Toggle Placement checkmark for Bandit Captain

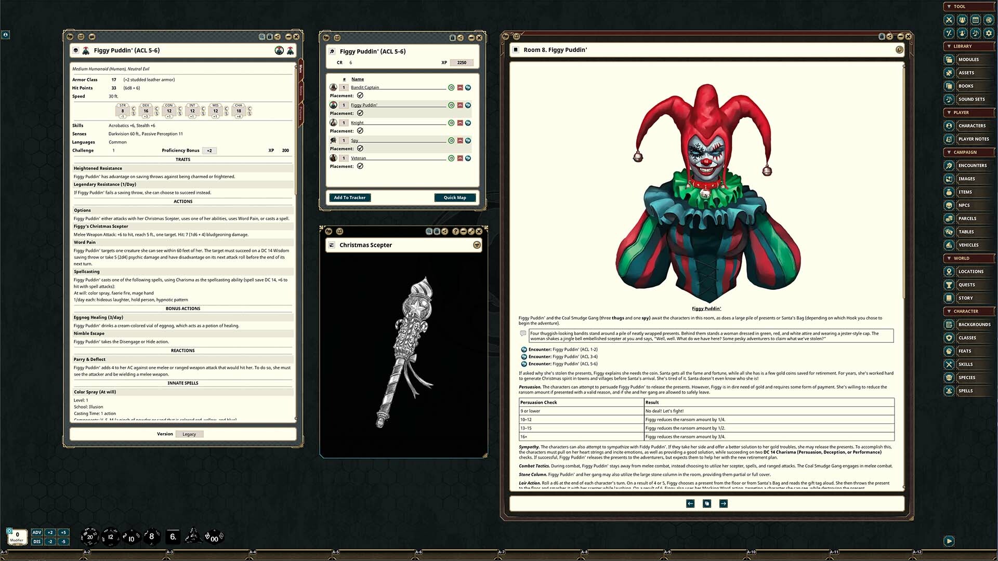[361, 96]
